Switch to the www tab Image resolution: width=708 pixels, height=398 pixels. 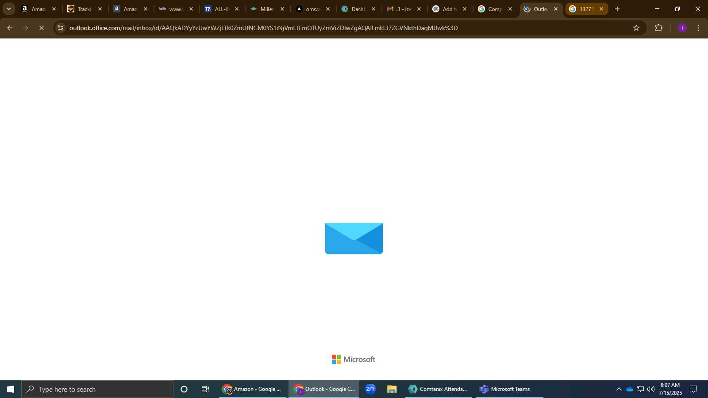click(175, 9)
